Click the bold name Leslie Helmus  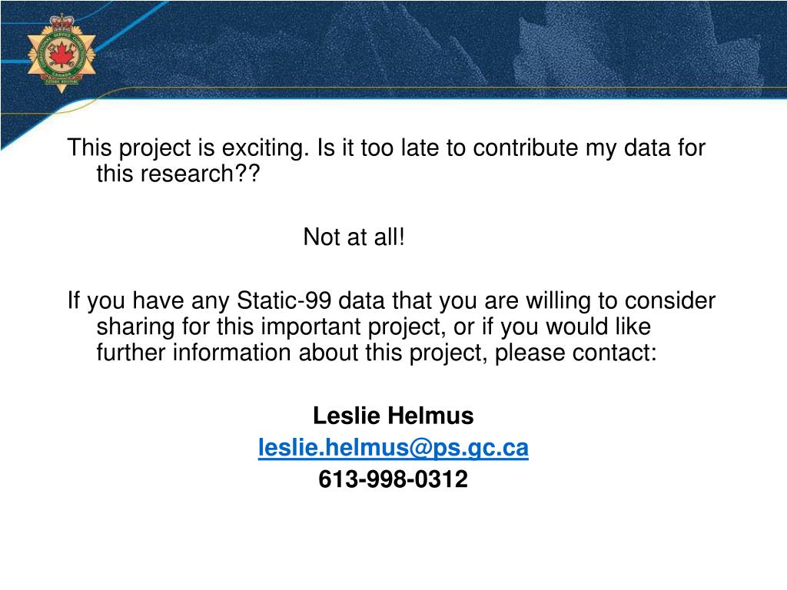(393, 416)
